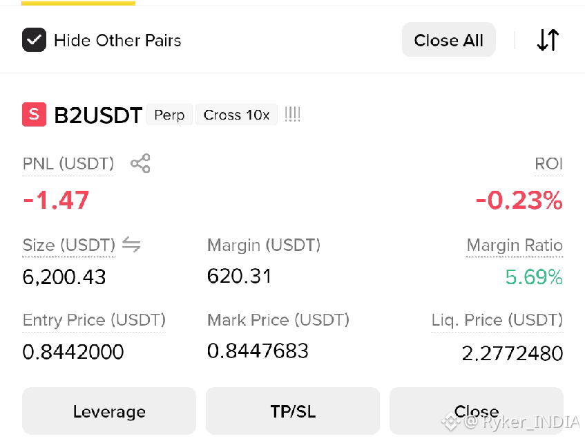Click the Liq. Price (USDT) label
The height and width of the screenshot is (439, 585).
497,320
